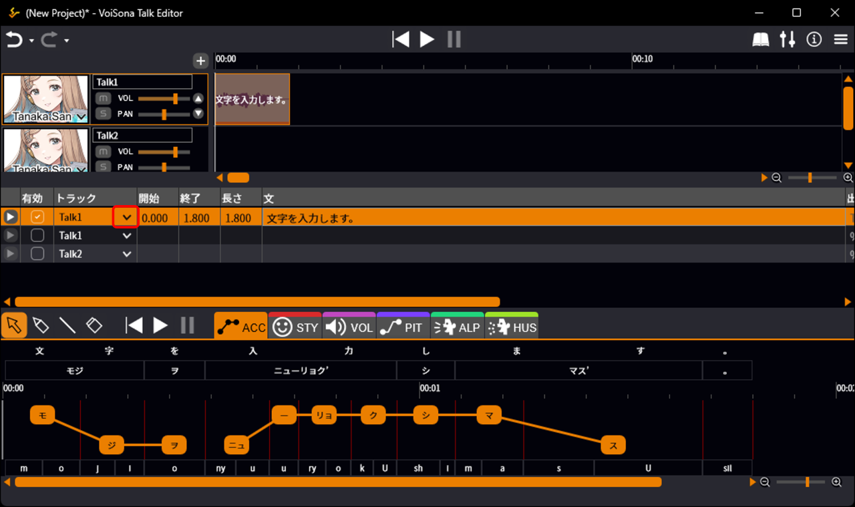
Task: Mute the Talk1 track
Action: [102, 98]
